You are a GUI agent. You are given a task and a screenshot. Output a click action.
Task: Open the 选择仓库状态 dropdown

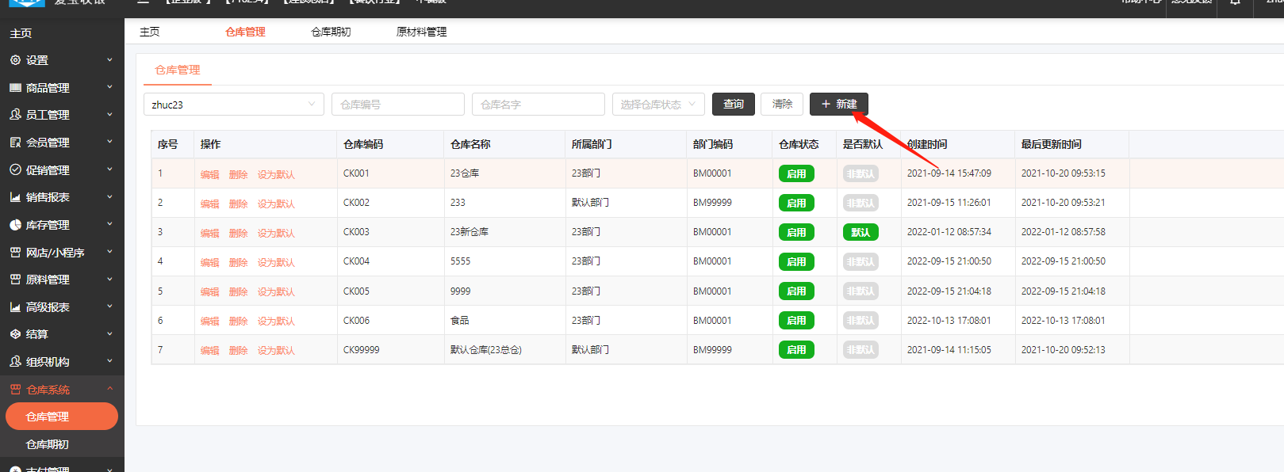pyautogui.click(x=657, y=105)
